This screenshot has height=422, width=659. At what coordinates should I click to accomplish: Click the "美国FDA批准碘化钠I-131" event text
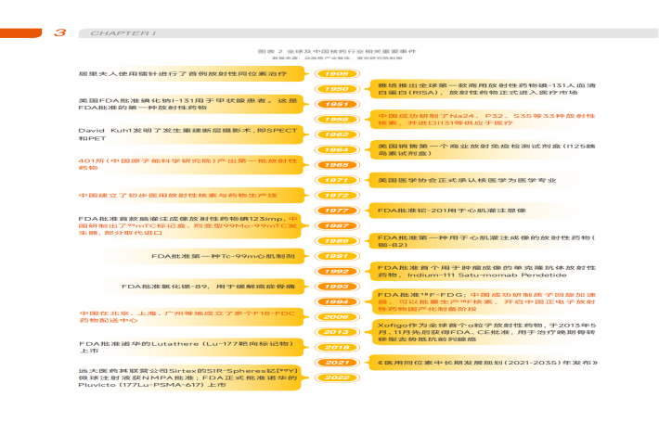pos(187,104)
